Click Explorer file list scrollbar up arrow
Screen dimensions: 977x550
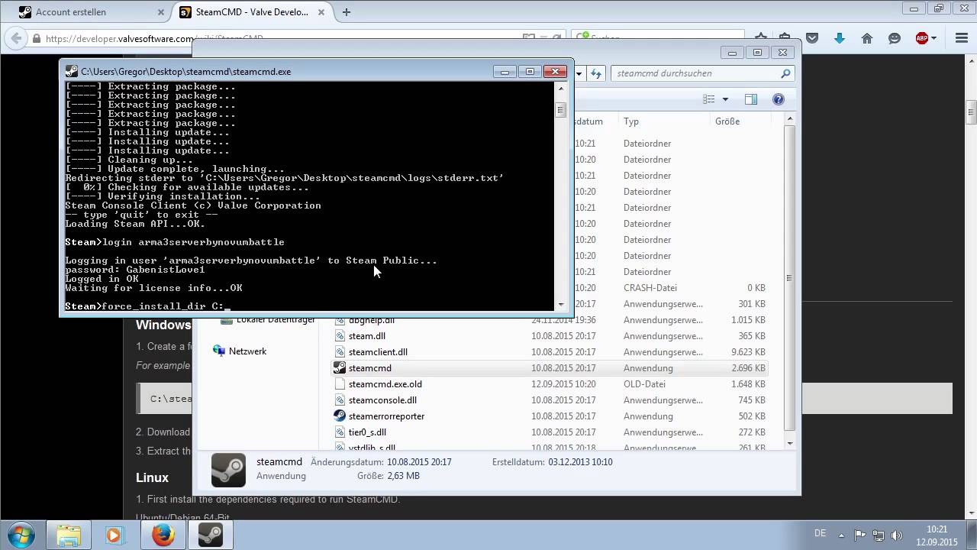point(790,118)
